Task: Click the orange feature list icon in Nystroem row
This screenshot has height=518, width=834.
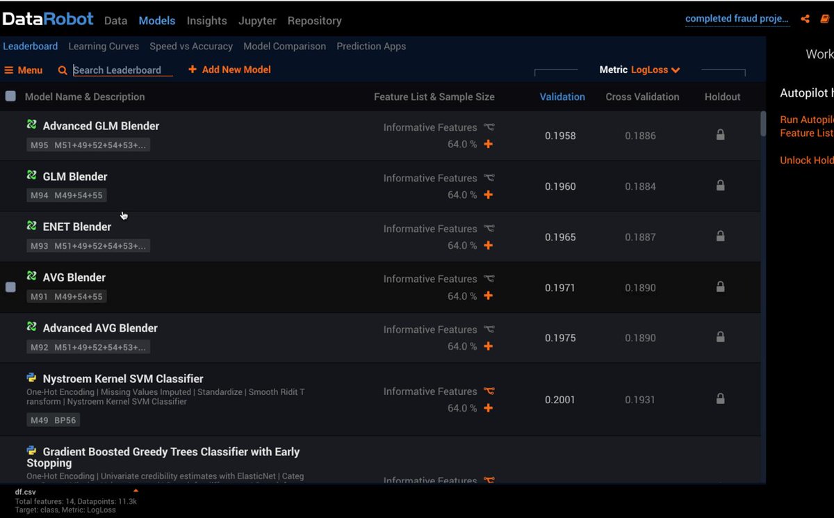Action: [489, 391]
